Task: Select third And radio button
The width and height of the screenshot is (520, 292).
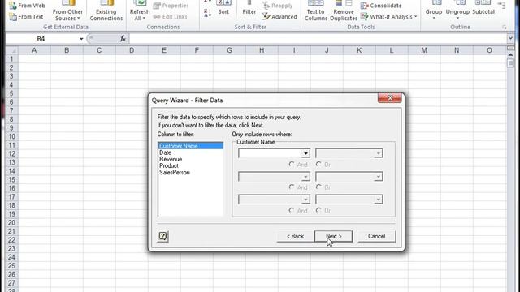Action: click(292, 210)
